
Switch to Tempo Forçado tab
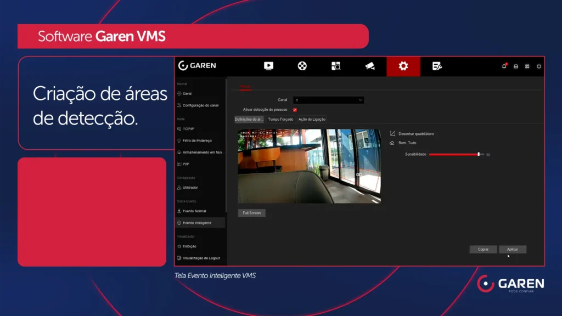click(x=280, y=119)
